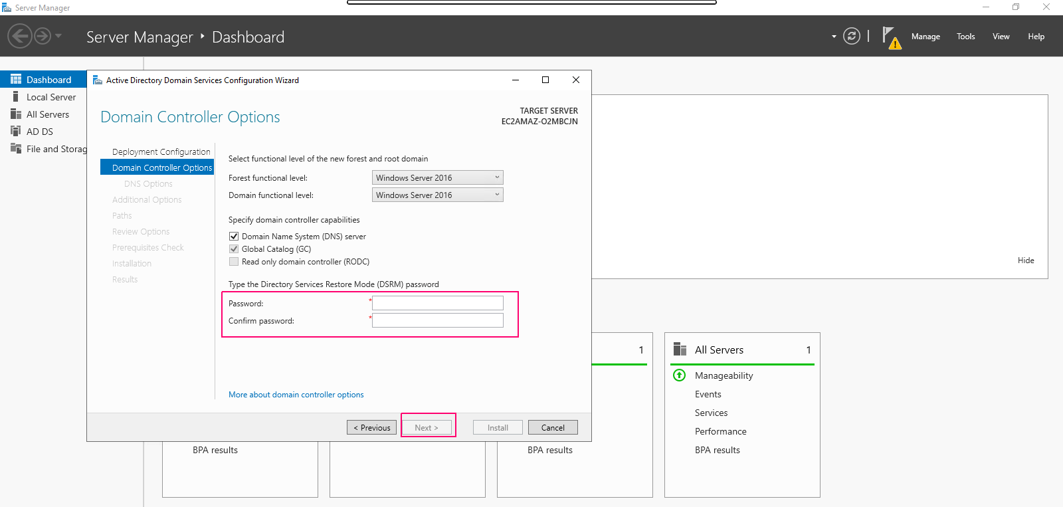Click the Forward navigation arrow in Server Manager

(x=43, y=36)
